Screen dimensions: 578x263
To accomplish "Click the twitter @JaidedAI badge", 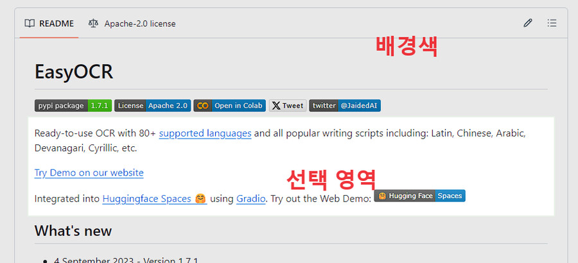I will click(x=345, y=106).
